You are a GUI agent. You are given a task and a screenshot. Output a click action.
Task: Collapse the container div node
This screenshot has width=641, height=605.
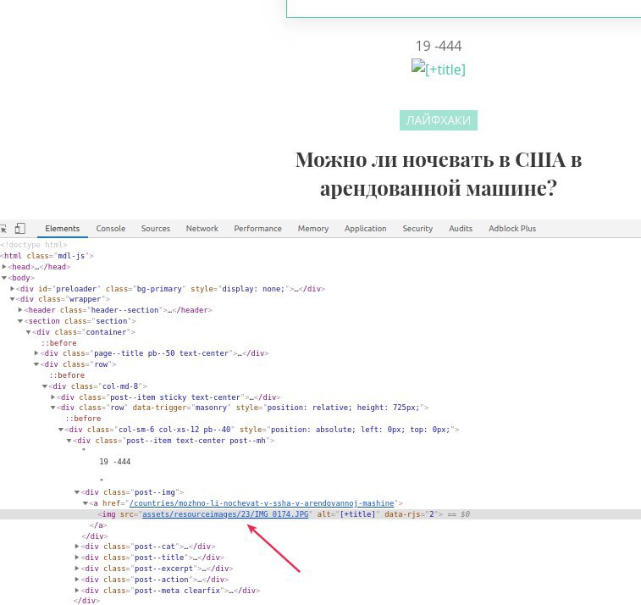click(29, 332)
